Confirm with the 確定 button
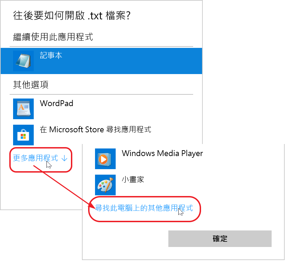This screenshot has height=268, width=294. click(220, 239)
